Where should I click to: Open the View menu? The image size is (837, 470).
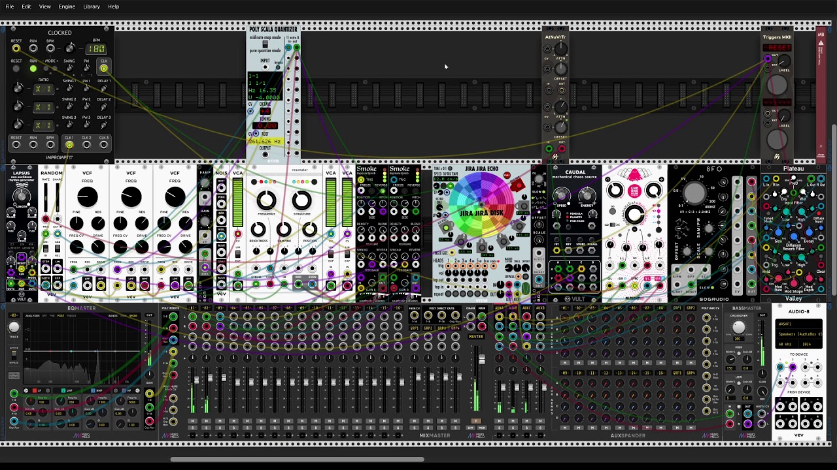(44, 7)
